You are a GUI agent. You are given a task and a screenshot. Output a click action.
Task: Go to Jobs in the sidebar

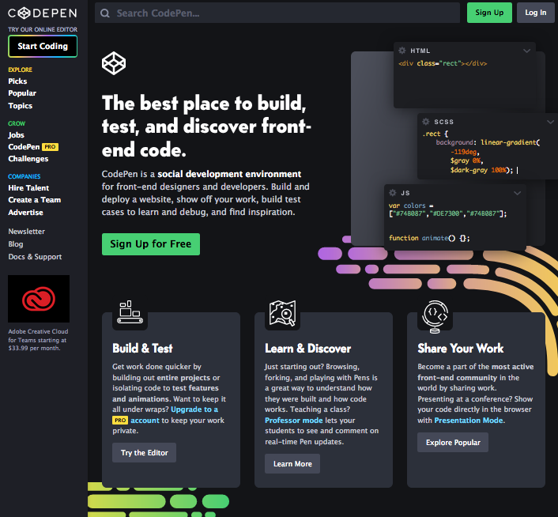[x=16, y=135]
